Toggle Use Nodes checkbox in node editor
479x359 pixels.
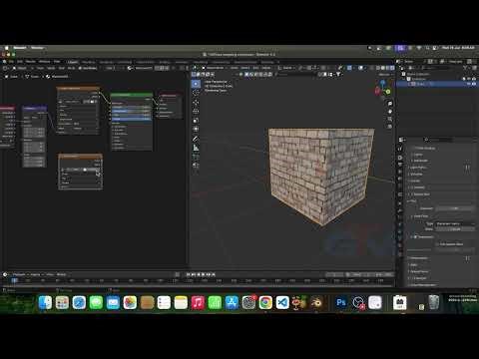tap(81, 68)
